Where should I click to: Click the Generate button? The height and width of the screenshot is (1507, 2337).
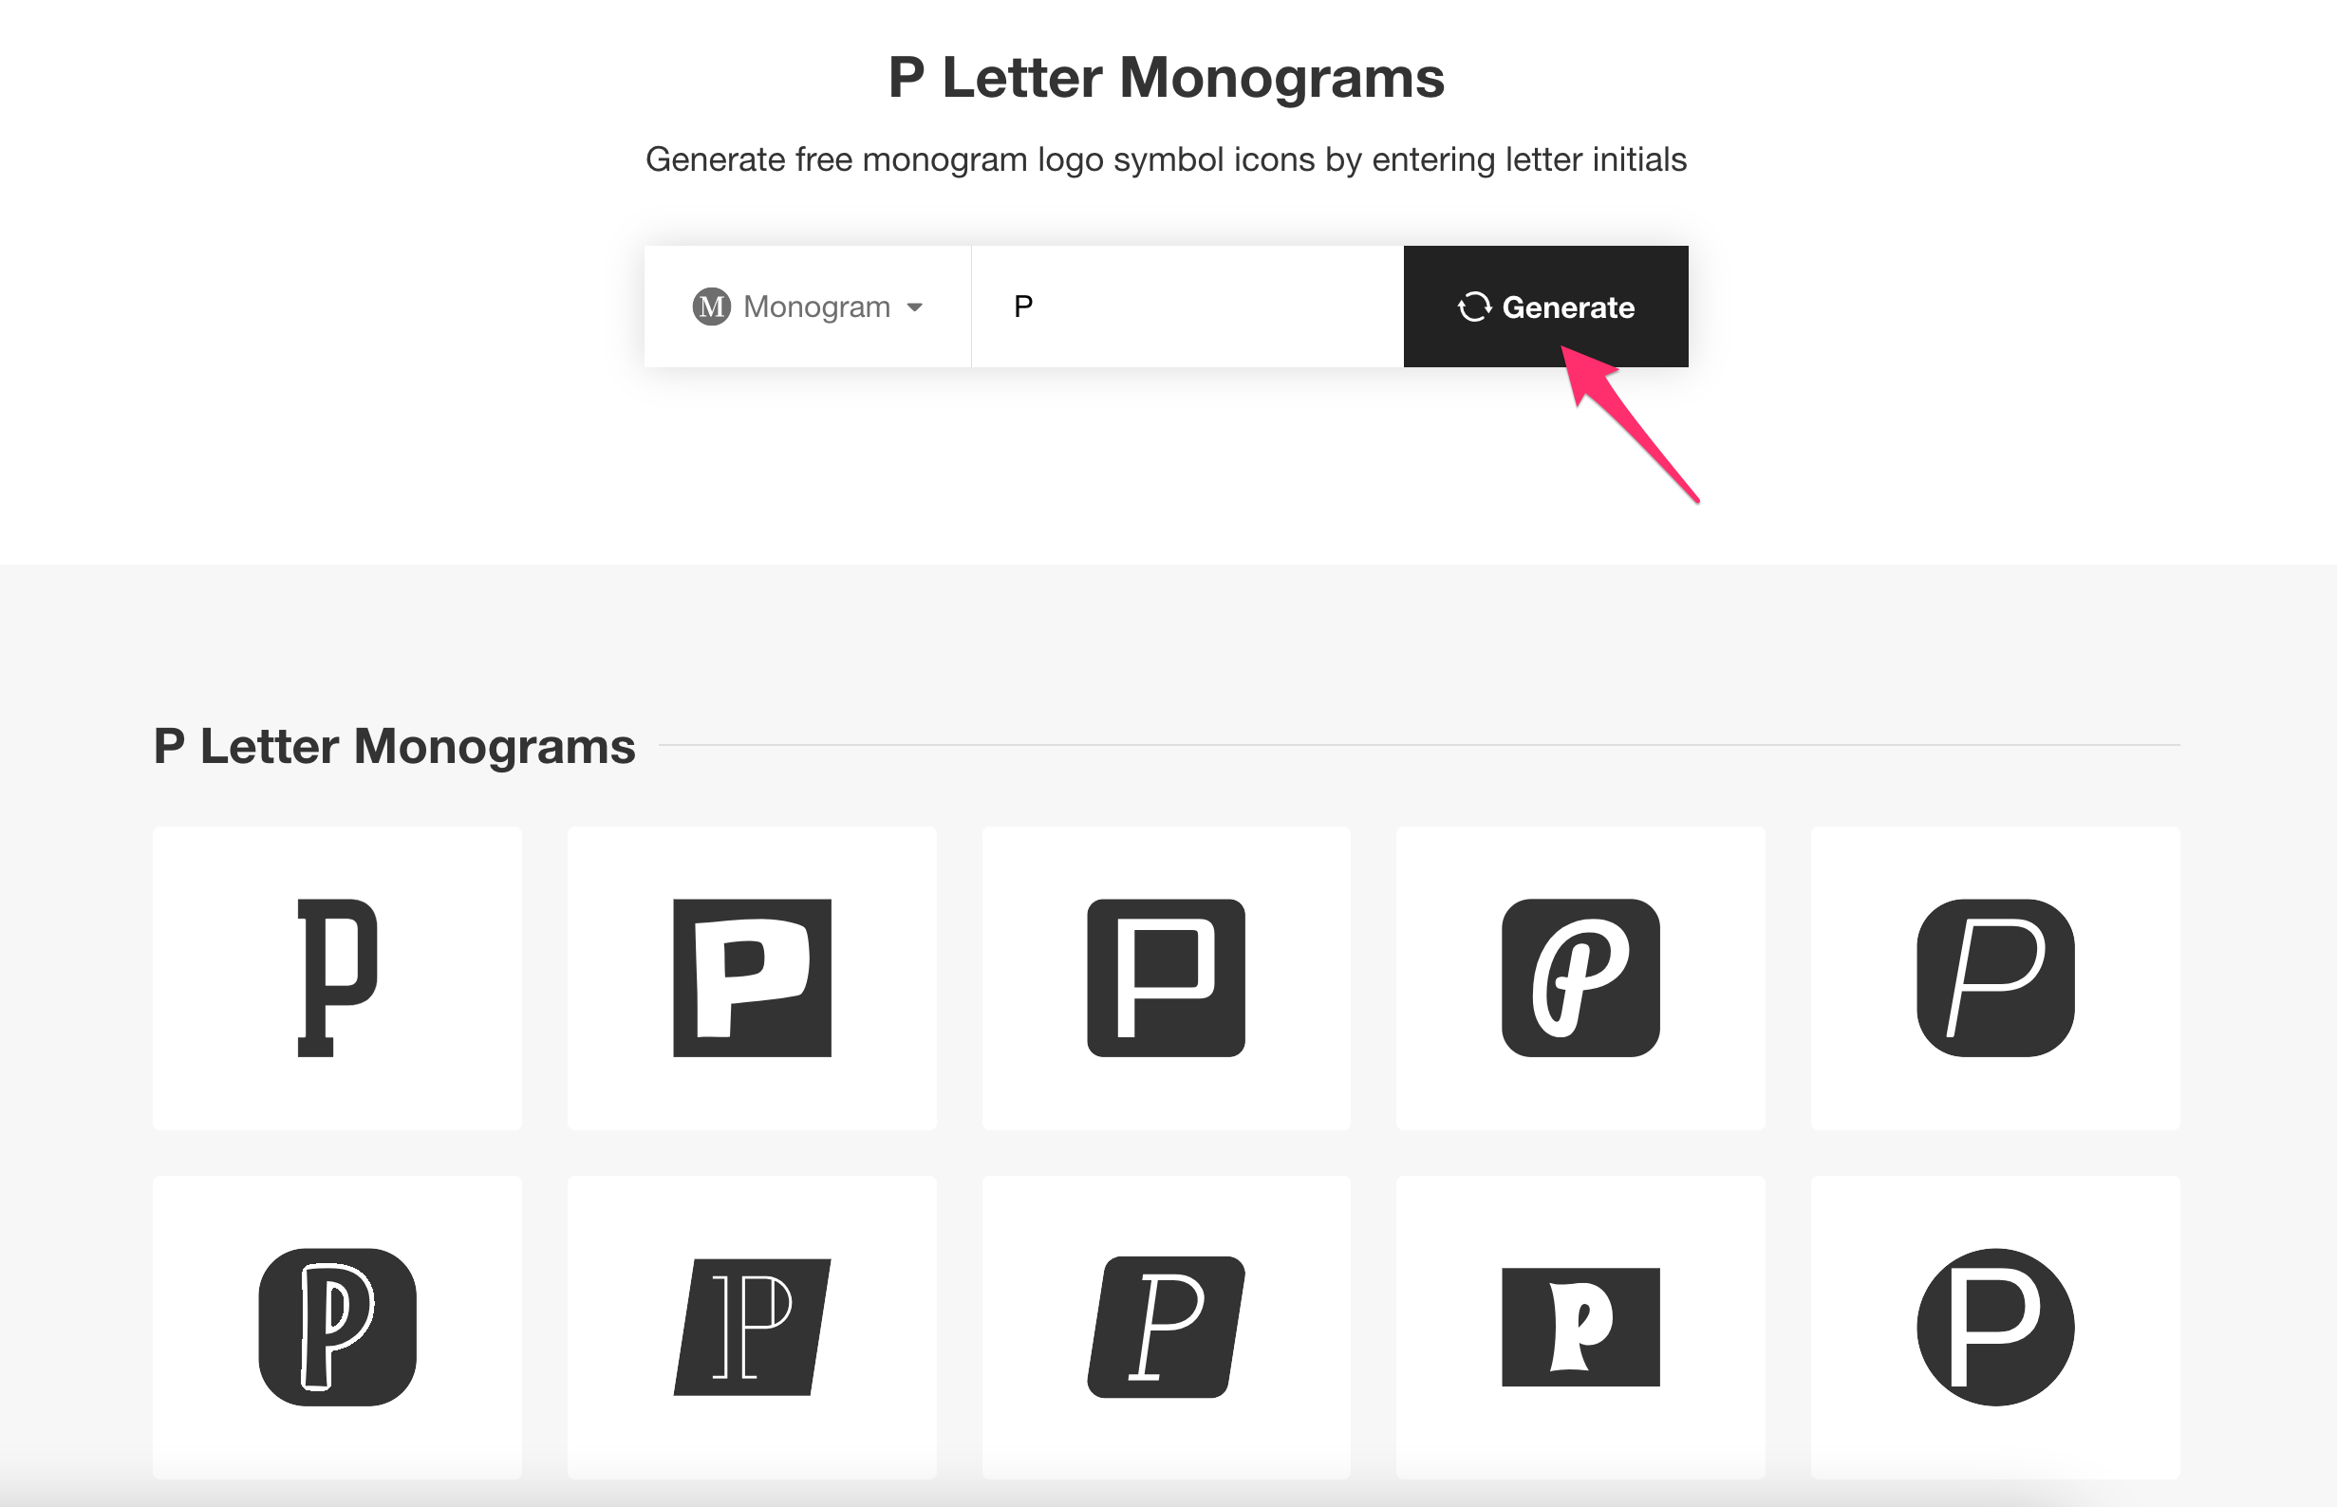pos(1545,307)
